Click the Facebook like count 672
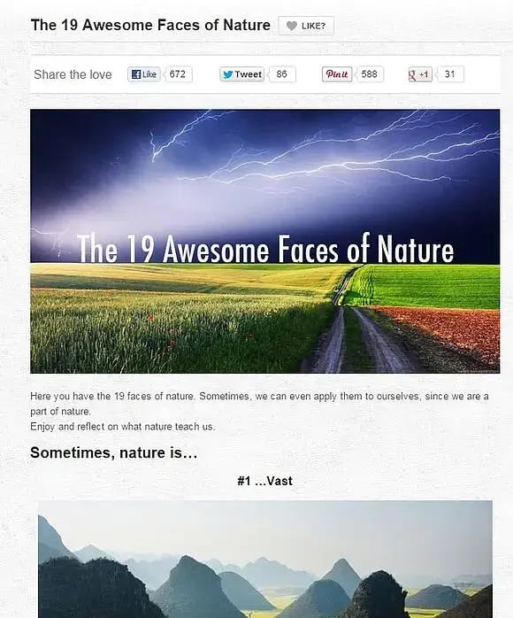Screen dimensions: 513x618 pos(178,74)
